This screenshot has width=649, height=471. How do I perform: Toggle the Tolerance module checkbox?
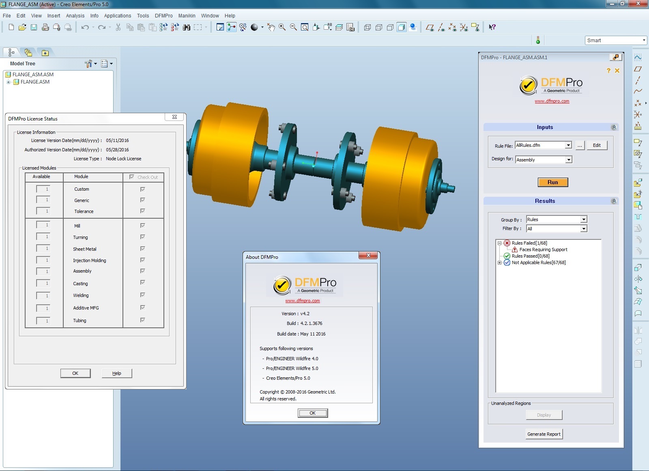coord(142,211)
